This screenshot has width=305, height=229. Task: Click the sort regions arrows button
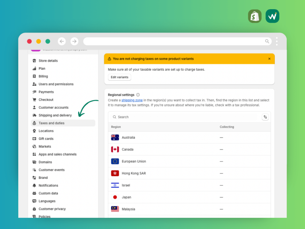[265, 117]
